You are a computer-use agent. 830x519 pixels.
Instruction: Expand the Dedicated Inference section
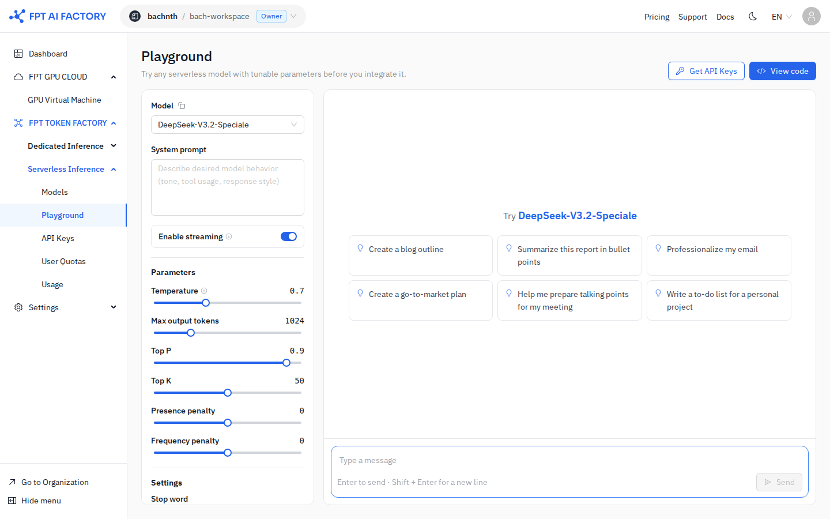114,146
